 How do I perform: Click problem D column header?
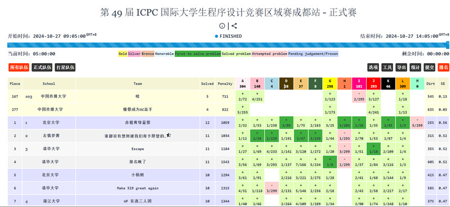pyautogui.click(x=286, y=83)
